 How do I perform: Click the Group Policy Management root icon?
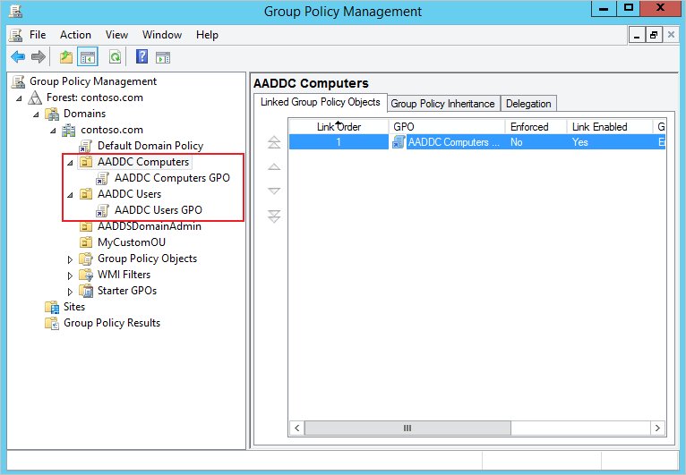[x=19, y=81]
